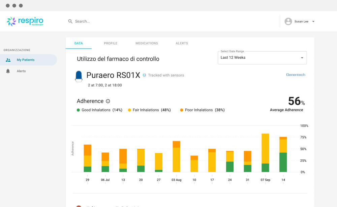Open the Adherence info icon

(x=108, y=101)
